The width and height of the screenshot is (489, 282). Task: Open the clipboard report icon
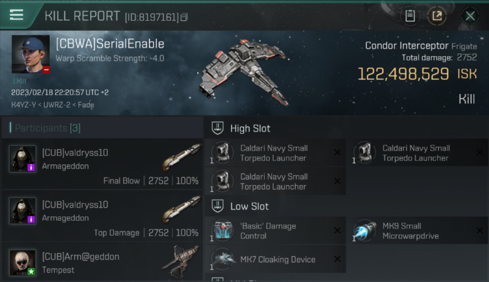click(x=410, y=16)
